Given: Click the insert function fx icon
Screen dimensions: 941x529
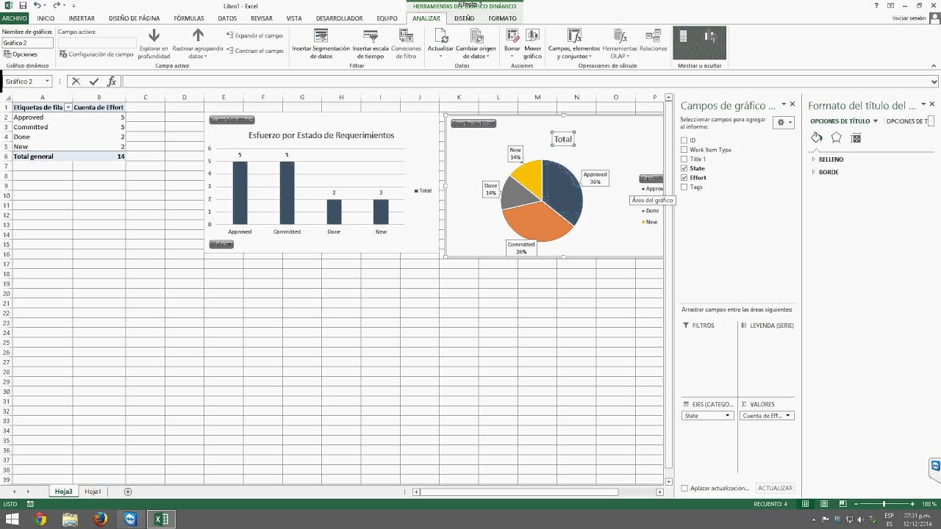Looking at the screenshot, I should point(112,82).
